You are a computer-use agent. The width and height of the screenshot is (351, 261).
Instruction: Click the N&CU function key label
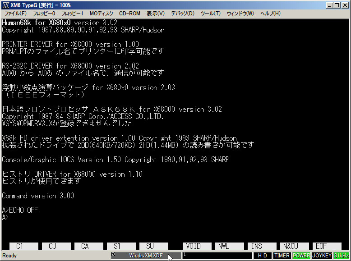(x=294, y=246)
